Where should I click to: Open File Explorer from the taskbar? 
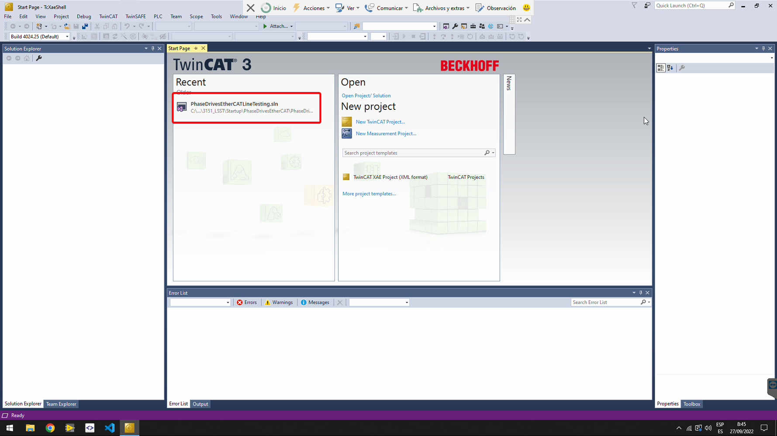30,428
